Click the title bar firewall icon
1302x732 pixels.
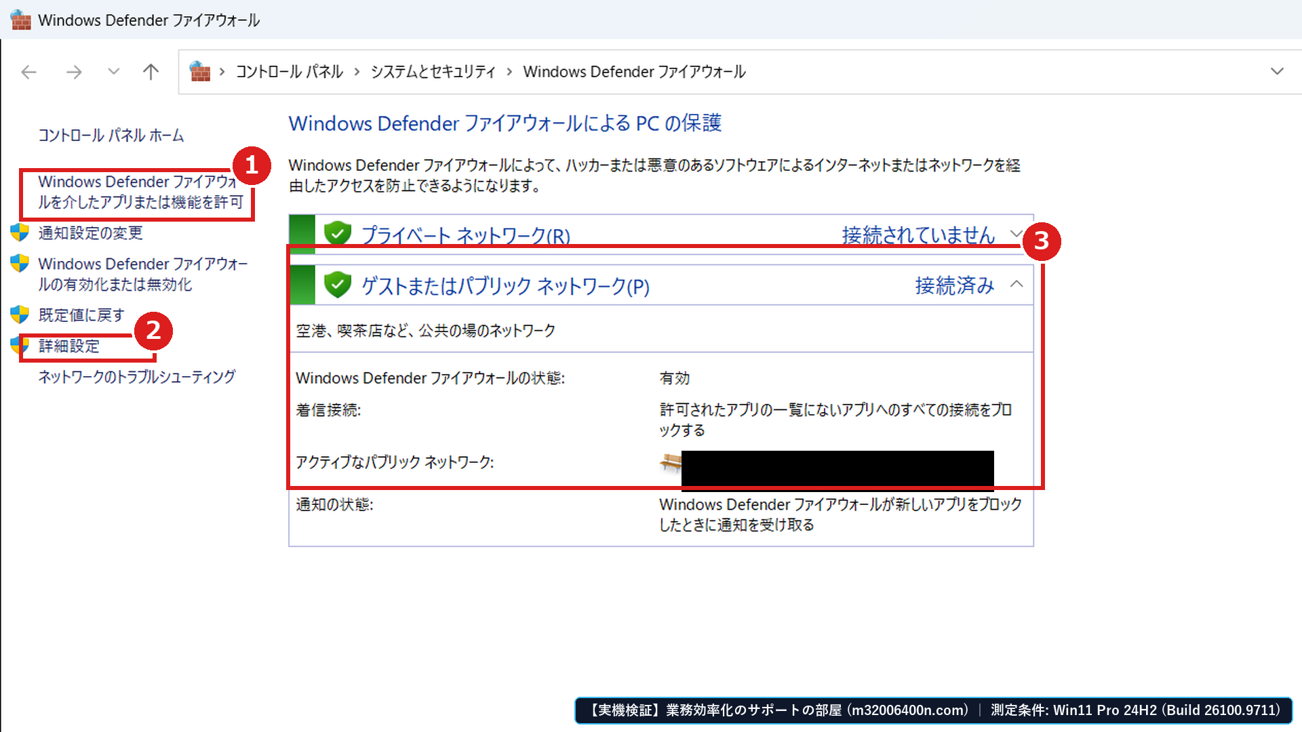(x=21, y=20)
